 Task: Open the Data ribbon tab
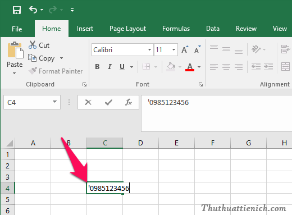click(213, 29)
